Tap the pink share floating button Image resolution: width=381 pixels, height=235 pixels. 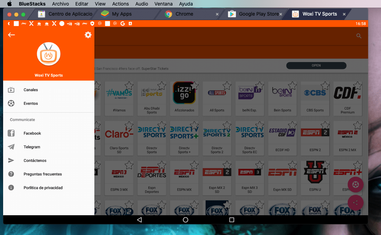point(355,203)
